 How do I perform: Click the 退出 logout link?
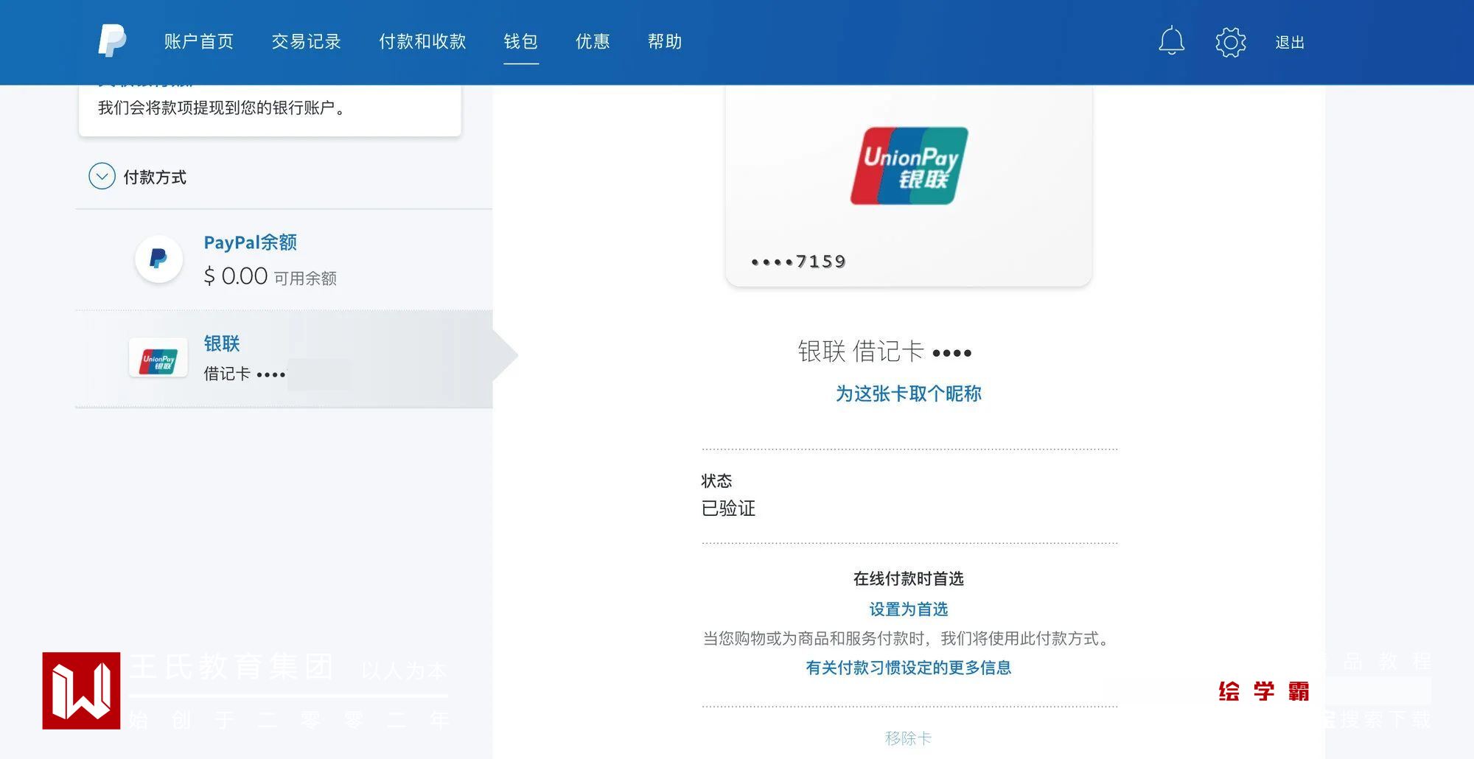pos(1290,43)
